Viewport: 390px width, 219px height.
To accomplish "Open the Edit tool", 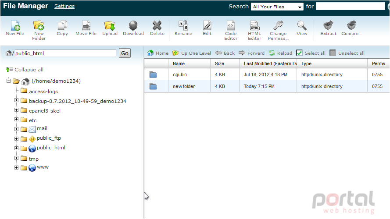I will point(207,25).
